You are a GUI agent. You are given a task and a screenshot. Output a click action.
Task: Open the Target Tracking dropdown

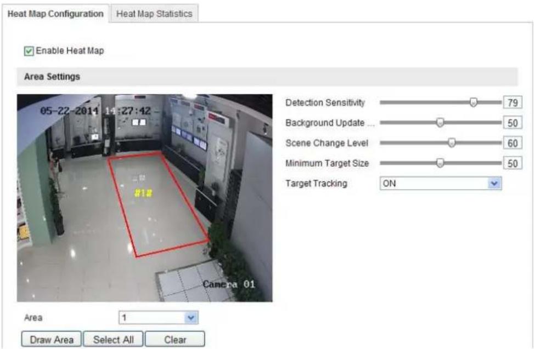tap(441, 184)
